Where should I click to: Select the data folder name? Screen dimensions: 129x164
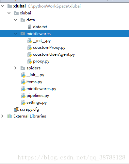31,20
